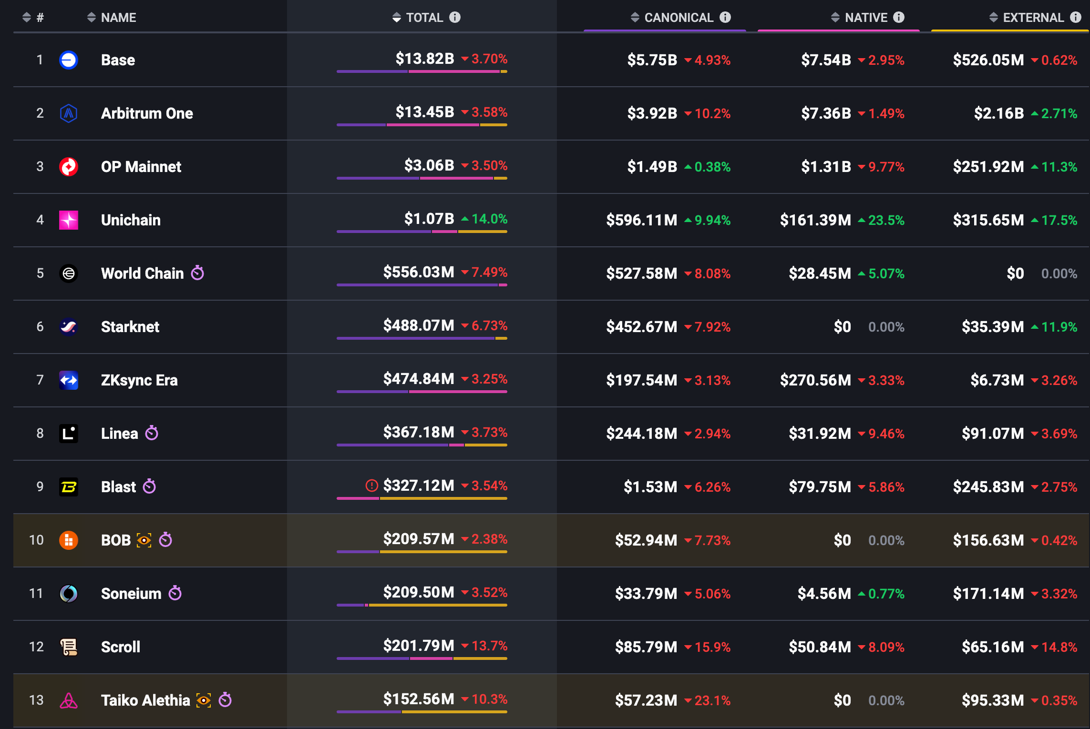Click the info icon next to TOTAL

pos(455,18)
